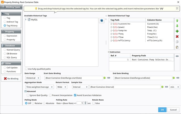Add a tag row with green plus
181x114 pixels.
coord(177,31)
